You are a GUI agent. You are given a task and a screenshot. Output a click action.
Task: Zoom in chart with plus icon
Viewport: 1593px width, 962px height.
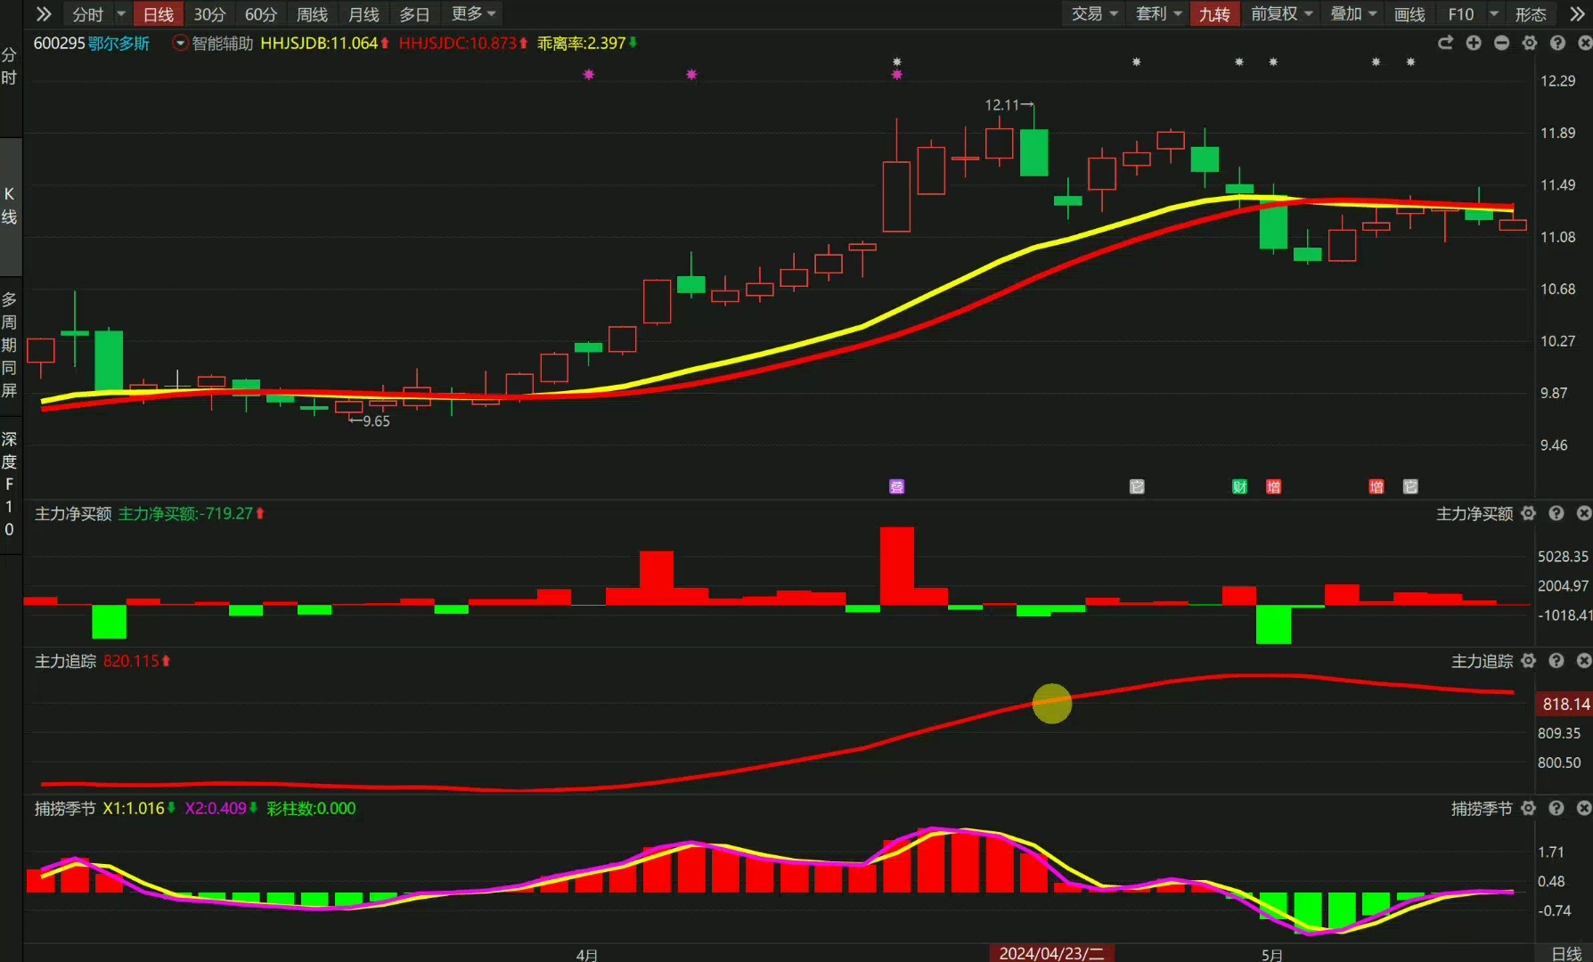tap(1474, 43)
